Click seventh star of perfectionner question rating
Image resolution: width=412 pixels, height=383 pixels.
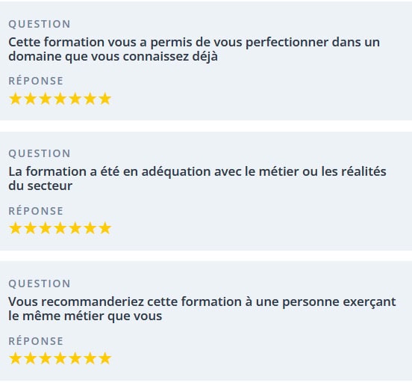point(105,99)
